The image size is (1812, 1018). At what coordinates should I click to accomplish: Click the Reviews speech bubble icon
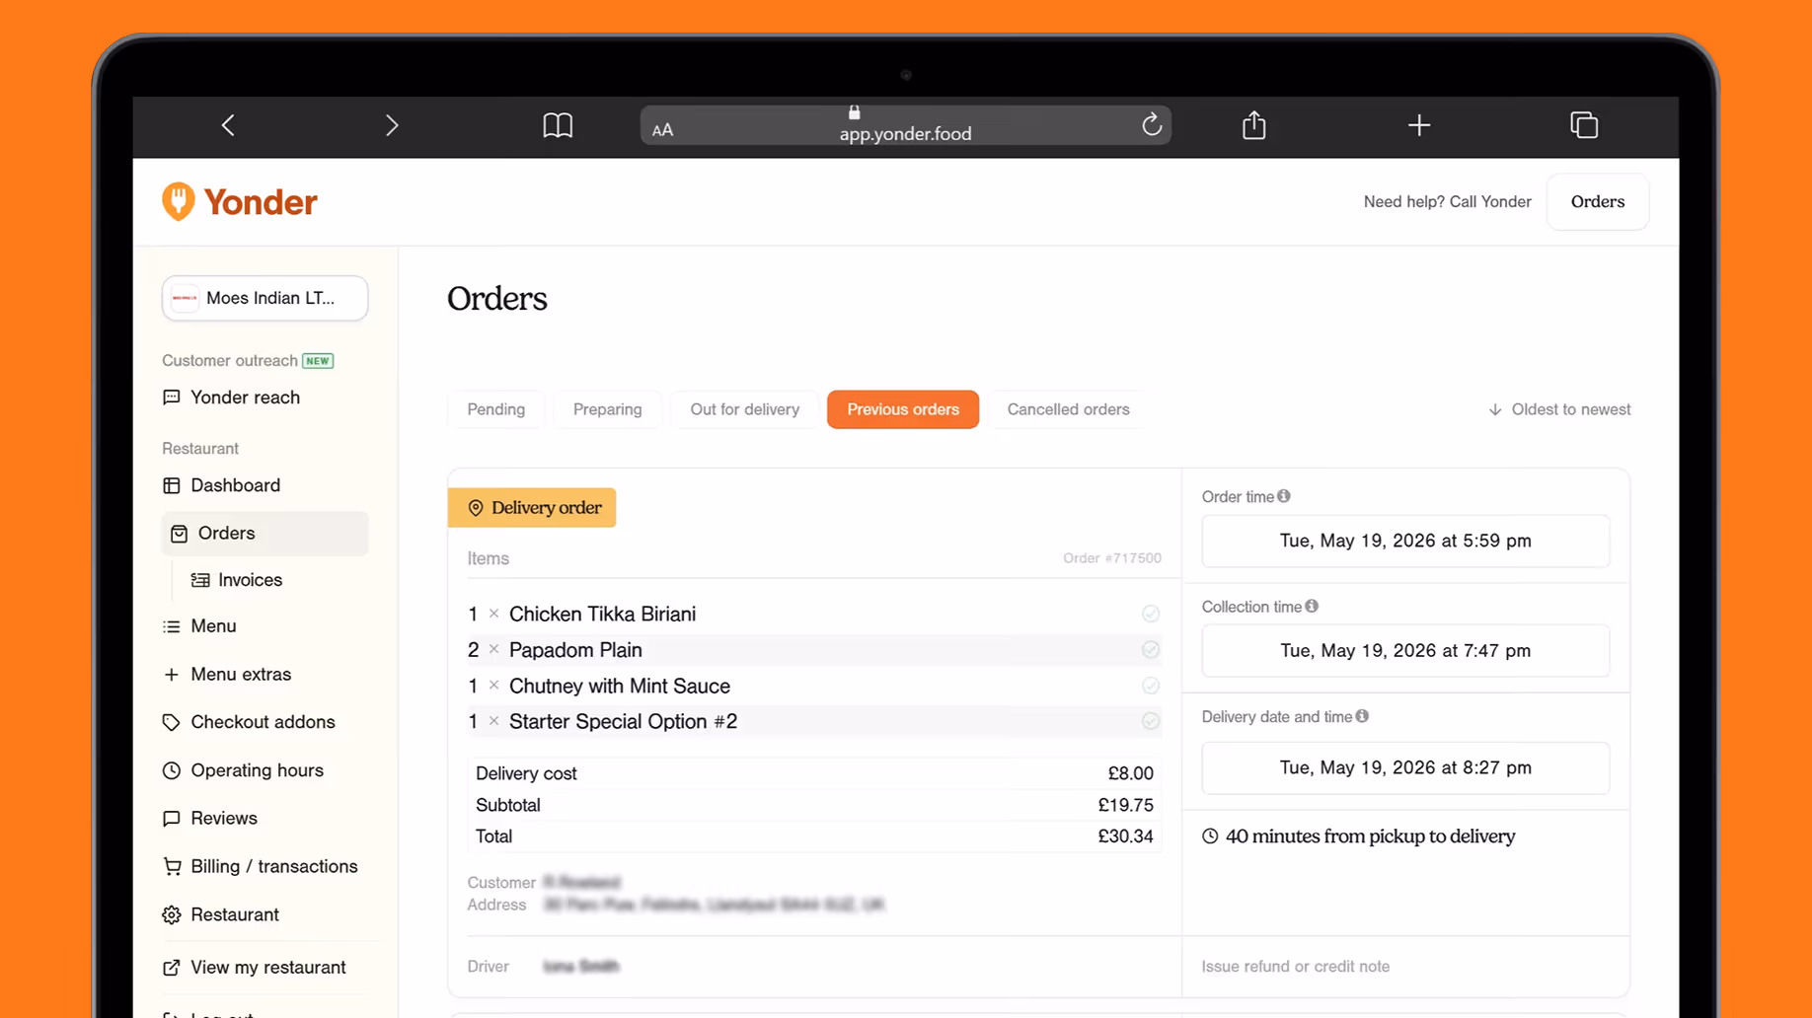click(x=172, y=818)
